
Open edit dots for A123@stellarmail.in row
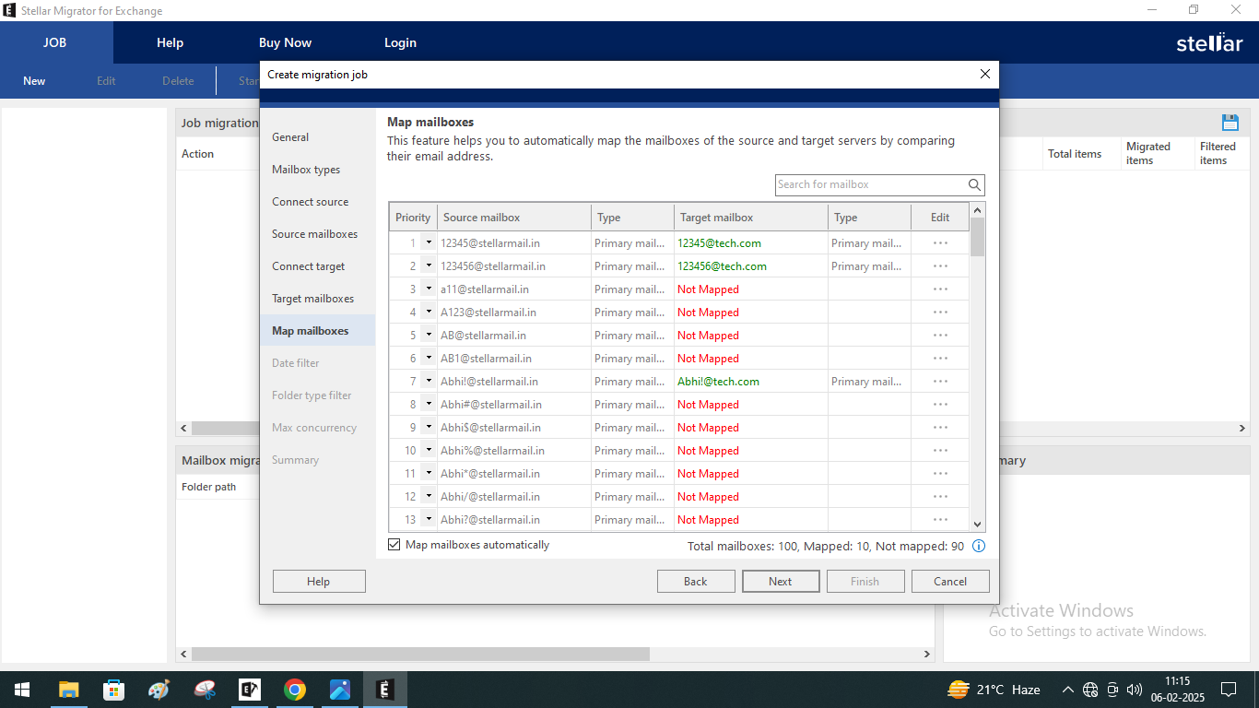[940, 313]
